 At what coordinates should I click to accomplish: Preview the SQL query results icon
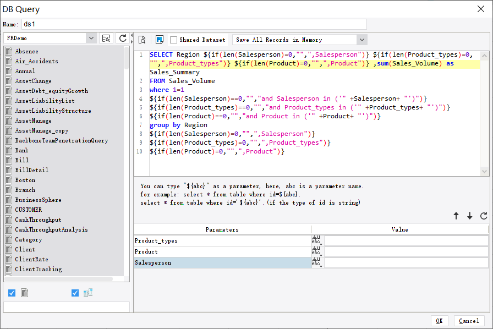[142, 40]
